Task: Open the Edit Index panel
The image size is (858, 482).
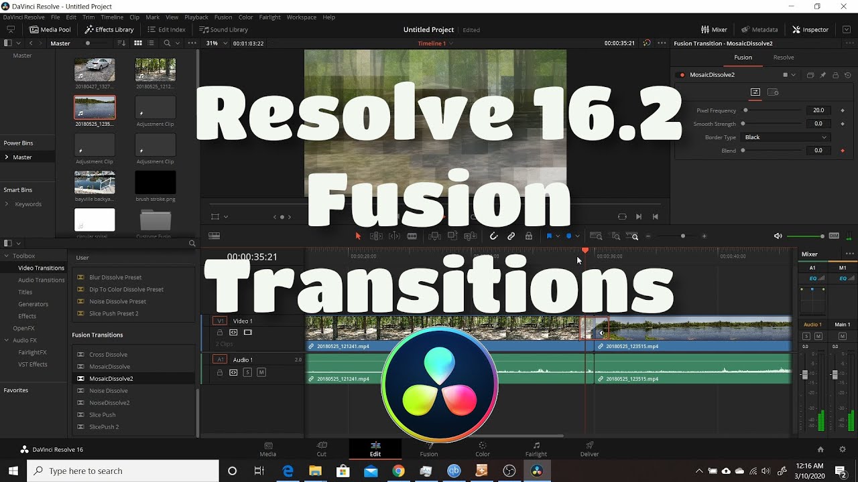Action: [x=166, y=29]
